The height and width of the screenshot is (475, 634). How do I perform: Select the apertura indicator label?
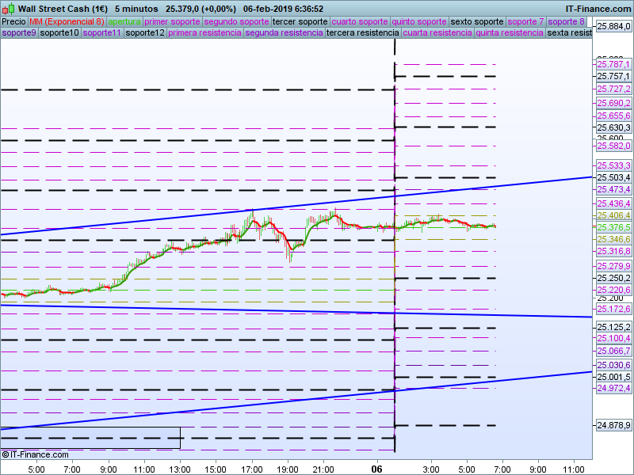point(124,22)
